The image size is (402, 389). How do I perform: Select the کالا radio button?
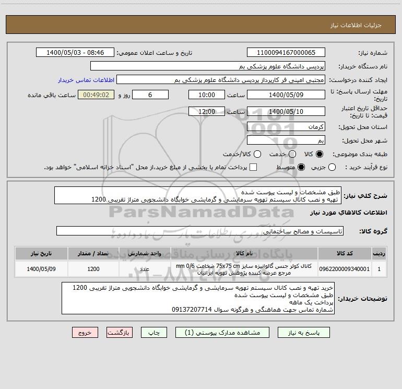pos(320,154)
